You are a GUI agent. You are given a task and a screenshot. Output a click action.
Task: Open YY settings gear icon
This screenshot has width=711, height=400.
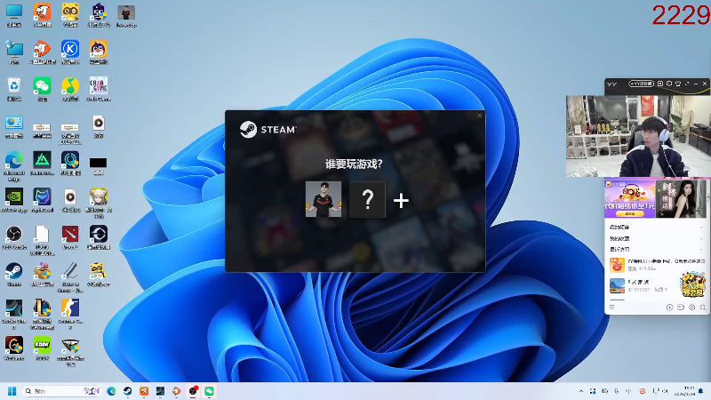[692, 307]
